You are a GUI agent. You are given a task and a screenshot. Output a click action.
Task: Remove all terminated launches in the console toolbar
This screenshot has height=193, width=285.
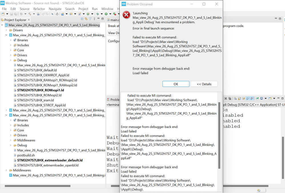230,98
